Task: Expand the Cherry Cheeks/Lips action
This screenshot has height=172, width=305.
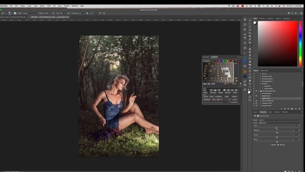Action: point(261,101)
